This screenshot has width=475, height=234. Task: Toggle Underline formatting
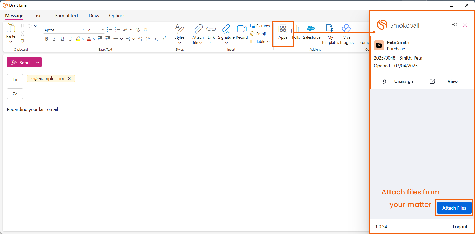click(62, 39)
